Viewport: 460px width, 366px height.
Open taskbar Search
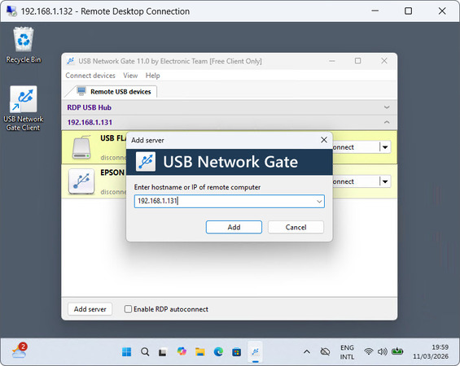coord(145,351)
